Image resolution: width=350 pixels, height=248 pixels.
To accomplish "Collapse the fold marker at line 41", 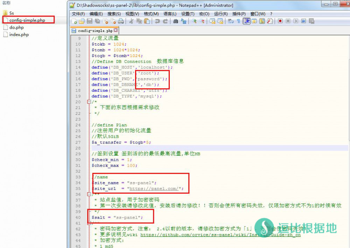I will 89,223.
